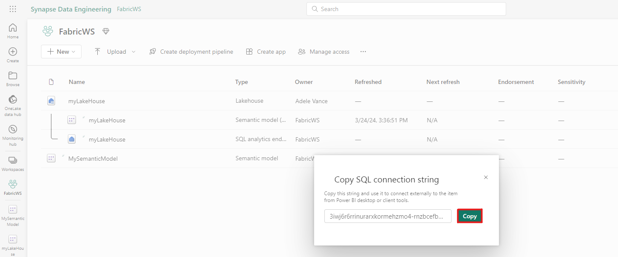This screenshot has width=618, height=257.
Task: Select the Create icon in sidebar
Action: 12,55
